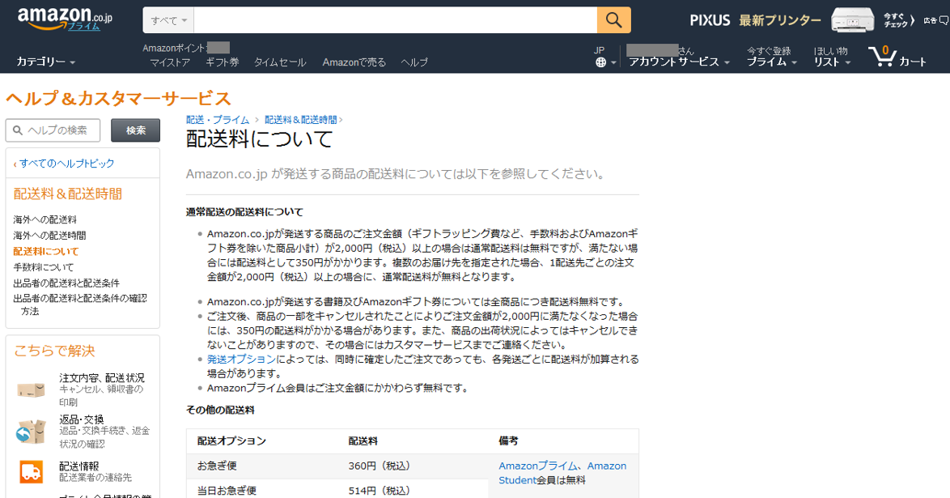Open ヘルプ in top navigation

click(x=414, y=62)
